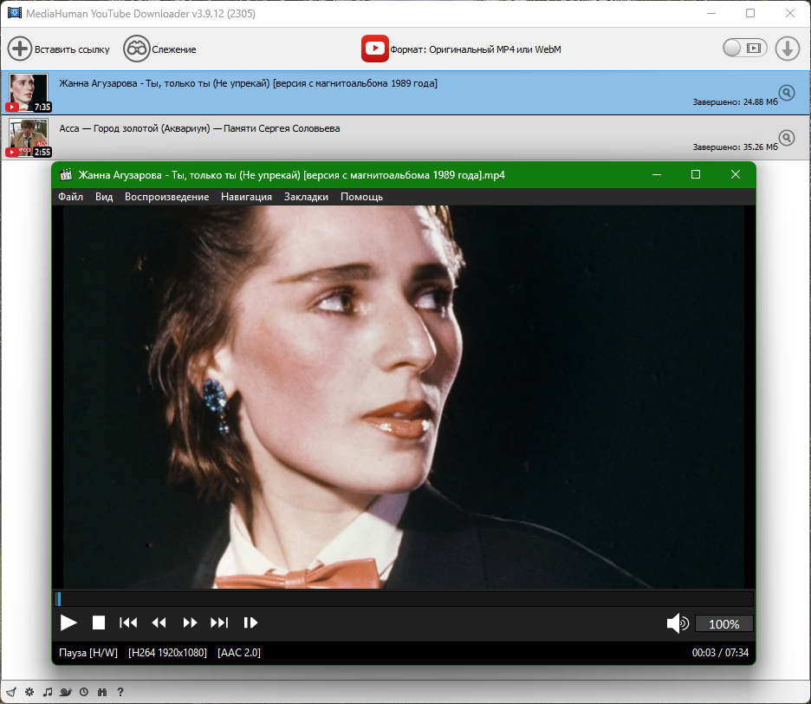
Task: Skip to next track in player
Action: (x=219, y=623)
